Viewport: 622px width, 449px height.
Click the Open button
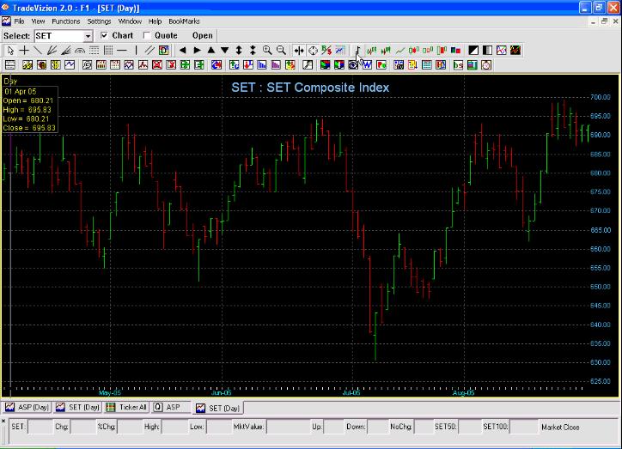[202, 36]
